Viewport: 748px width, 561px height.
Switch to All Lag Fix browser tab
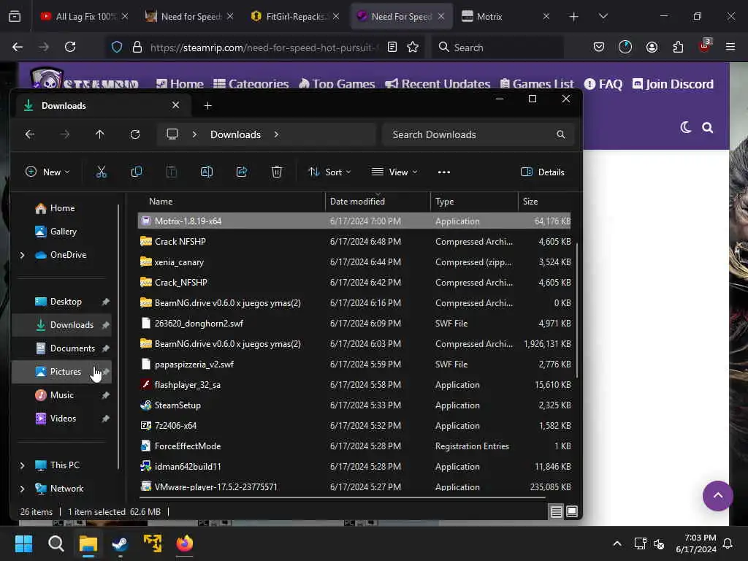85,16
